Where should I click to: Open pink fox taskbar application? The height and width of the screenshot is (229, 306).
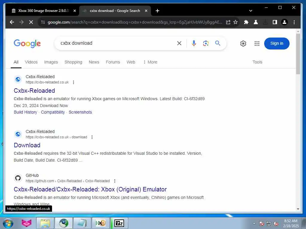tap(27, 223)
